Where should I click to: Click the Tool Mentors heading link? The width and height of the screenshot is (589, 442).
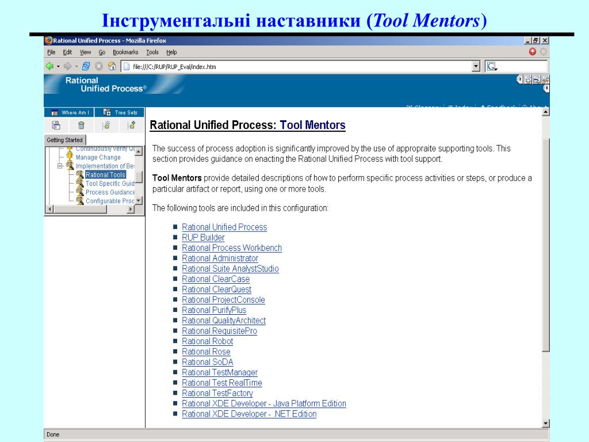(312, 125)
